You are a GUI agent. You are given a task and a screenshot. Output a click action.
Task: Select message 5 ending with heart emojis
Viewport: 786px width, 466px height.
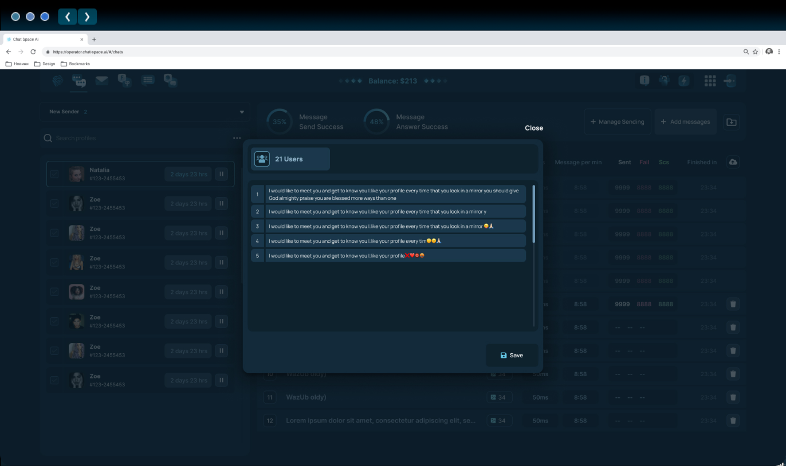388,256
